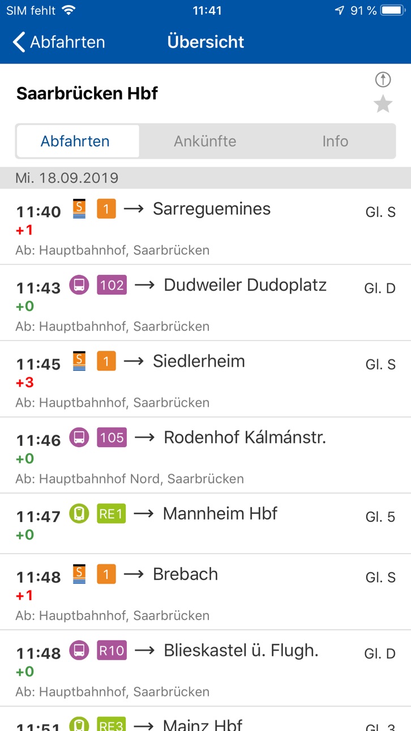Tap the purple 105 line badge
Screen dimensions: 411x731
pyautogui.click(x=112, y=437)
